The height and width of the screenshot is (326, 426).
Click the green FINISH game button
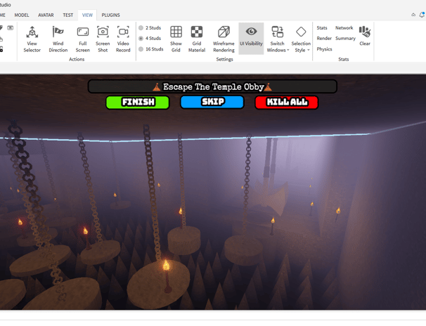(138, 103)
